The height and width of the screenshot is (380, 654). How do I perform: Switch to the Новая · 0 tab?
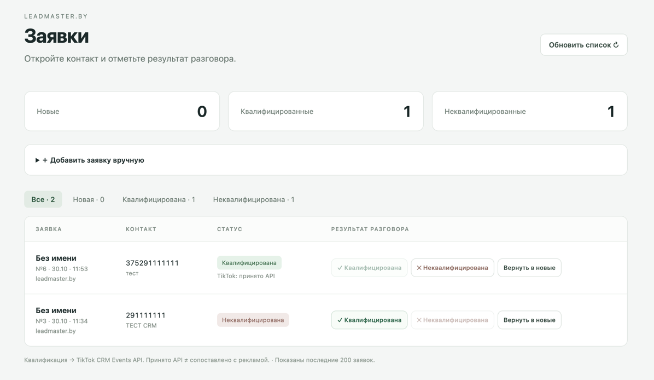[89, 199]
